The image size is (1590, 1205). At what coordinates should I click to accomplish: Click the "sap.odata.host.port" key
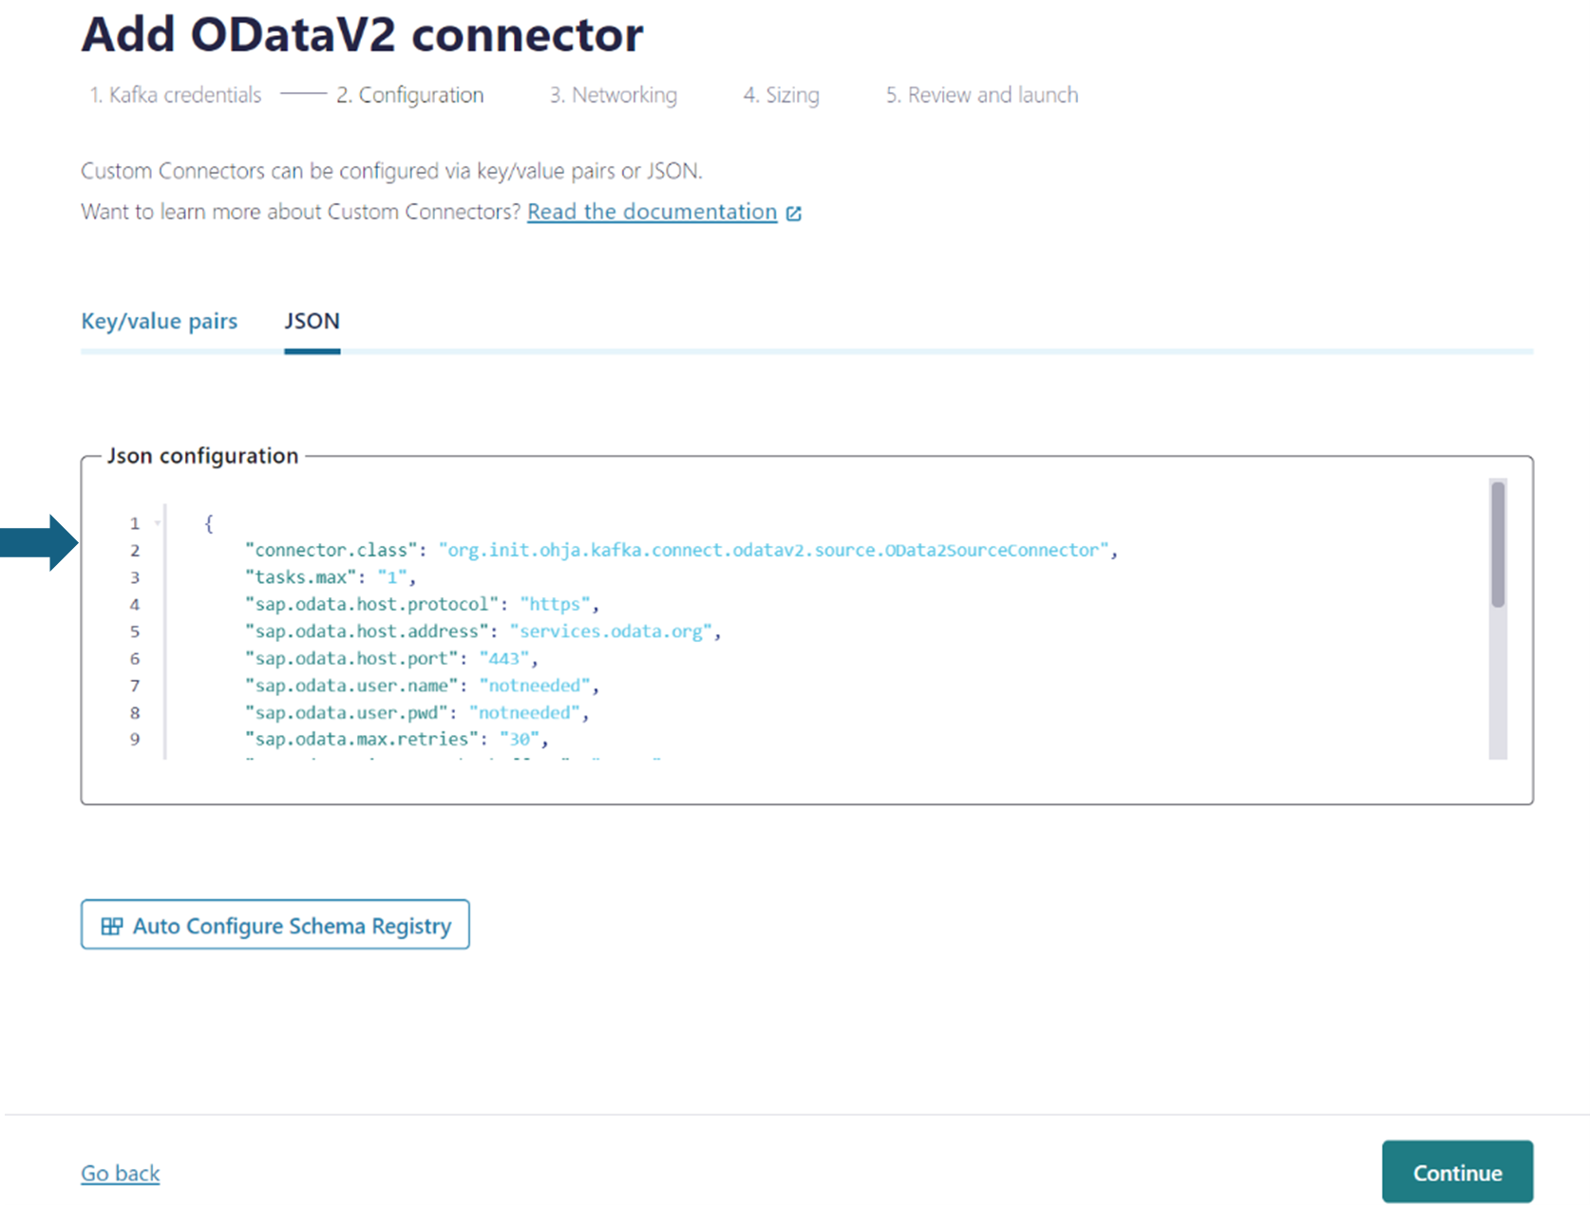352,658
